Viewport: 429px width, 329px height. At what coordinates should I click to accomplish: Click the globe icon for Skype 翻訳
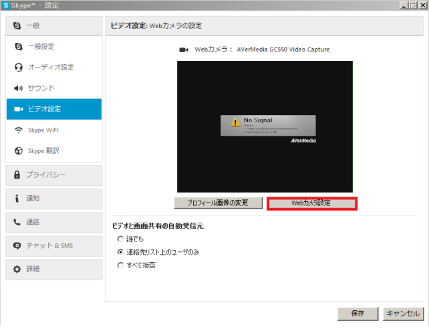point(18,151)
